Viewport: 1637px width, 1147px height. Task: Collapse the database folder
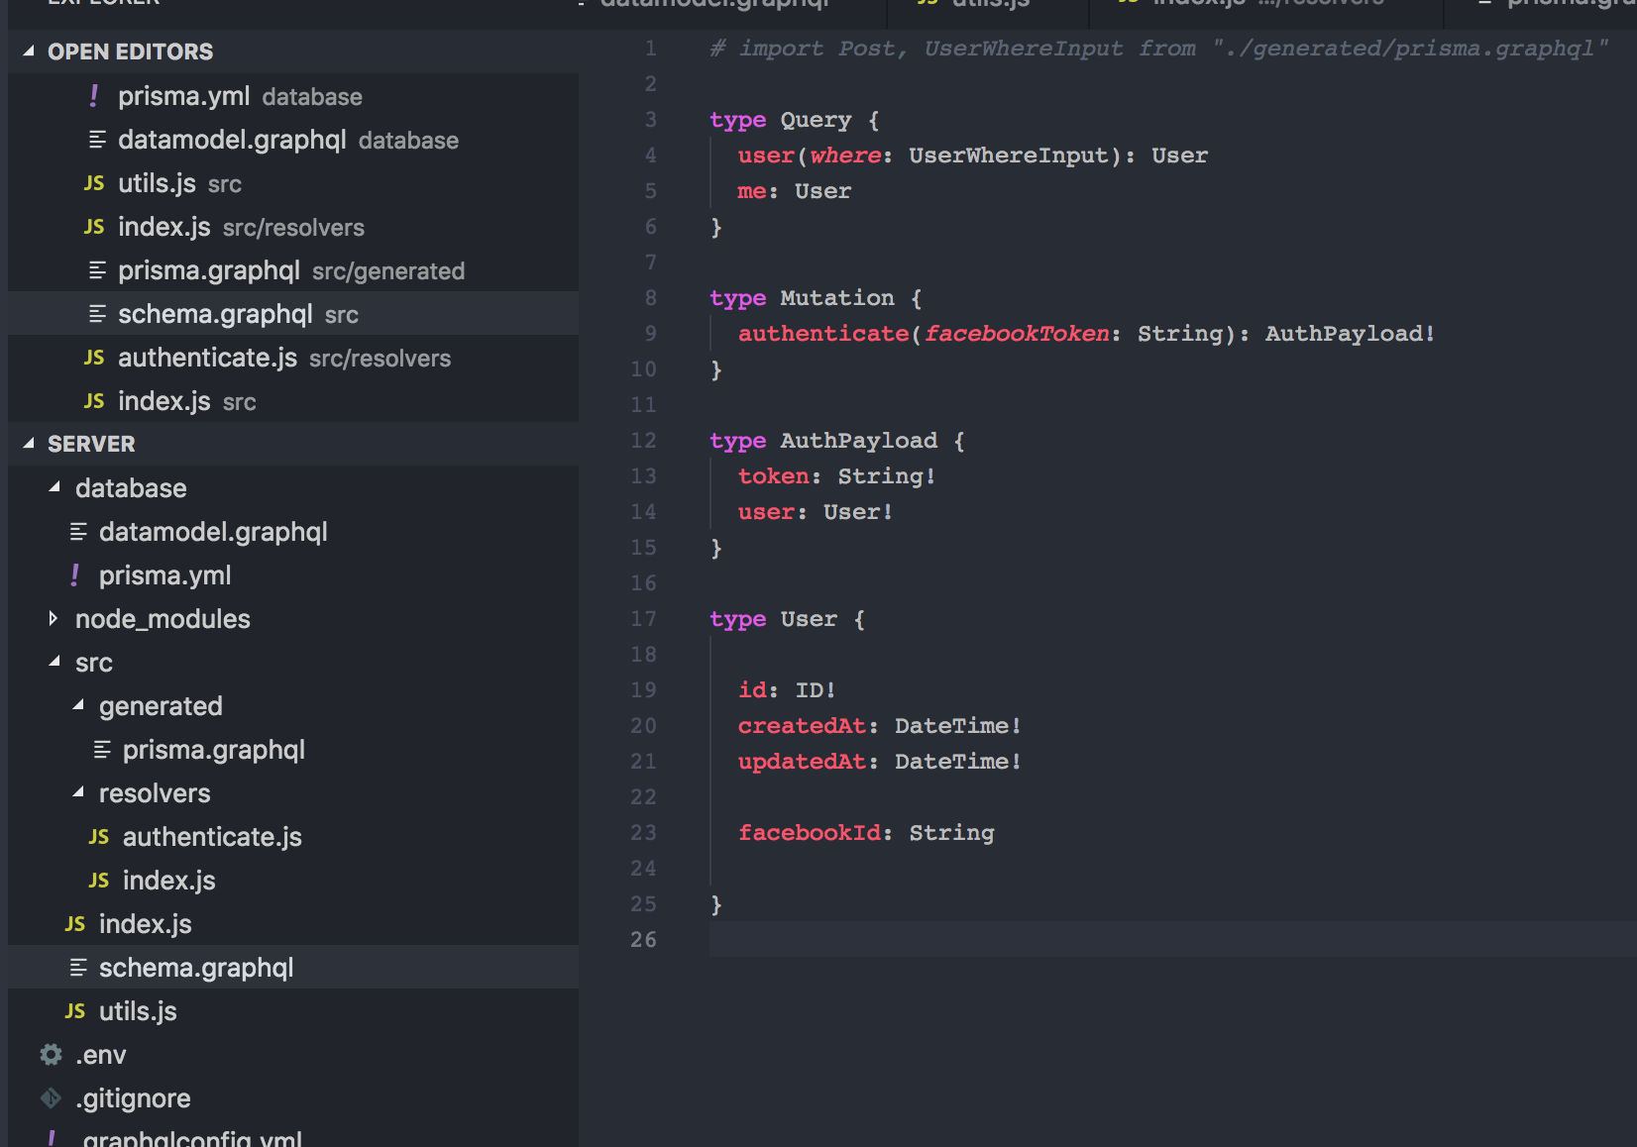(55, 487)
